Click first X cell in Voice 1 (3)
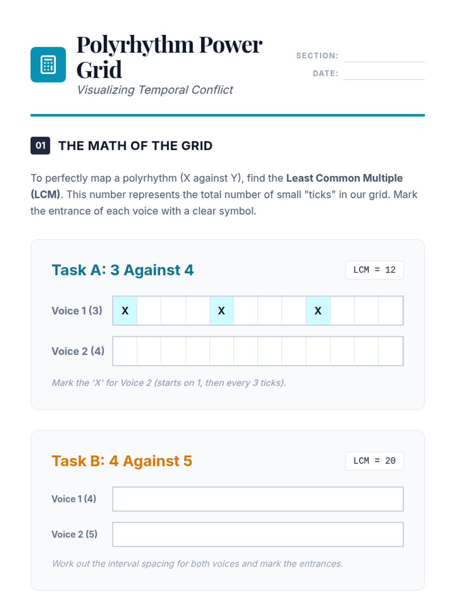The height and width of the screenshot is (607, 455). coord(125,311)
